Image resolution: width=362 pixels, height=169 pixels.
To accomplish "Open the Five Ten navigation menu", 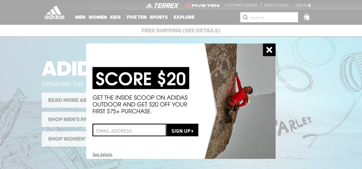I will tap(136, 17).
